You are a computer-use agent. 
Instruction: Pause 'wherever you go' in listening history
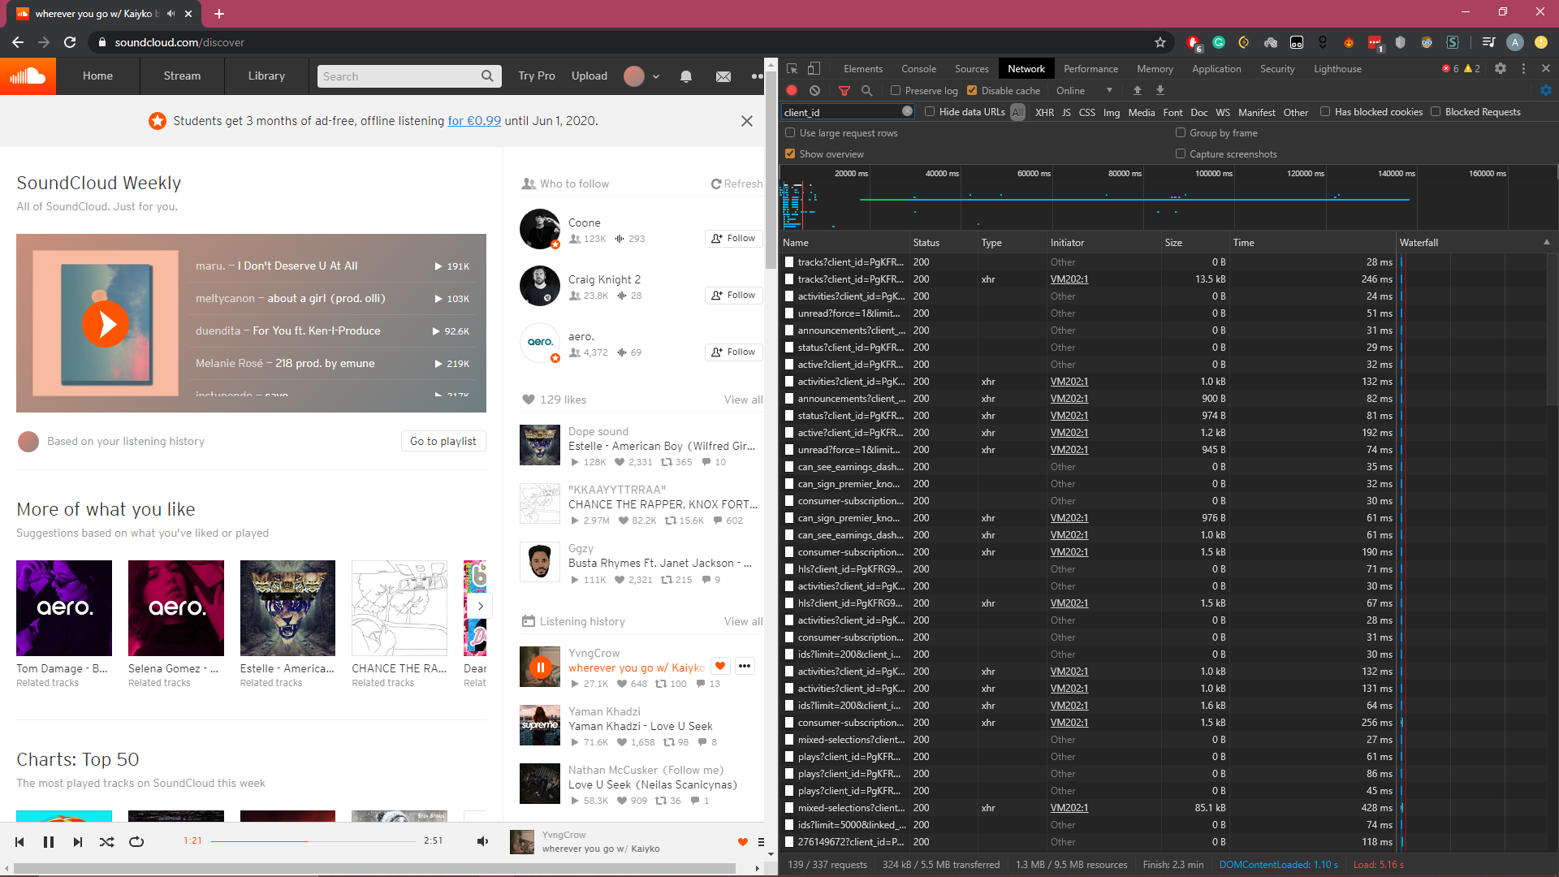click(540, 667)
